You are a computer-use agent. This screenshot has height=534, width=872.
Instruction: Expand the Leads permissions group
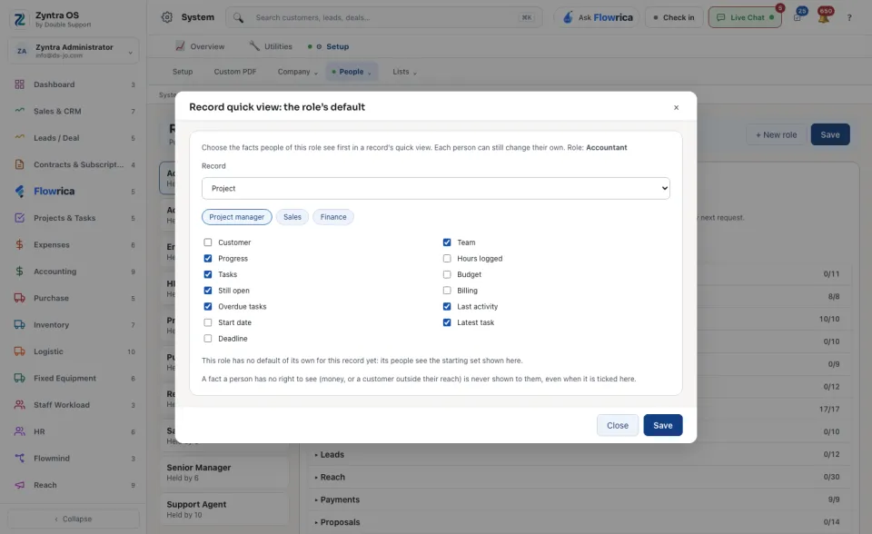point(579,454)
